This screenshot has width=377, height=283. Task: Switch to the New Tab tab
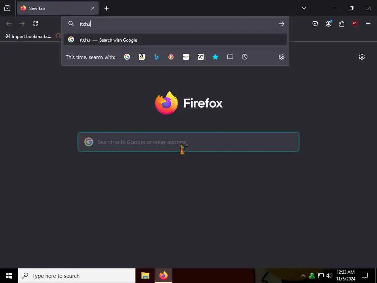point(58,8)
